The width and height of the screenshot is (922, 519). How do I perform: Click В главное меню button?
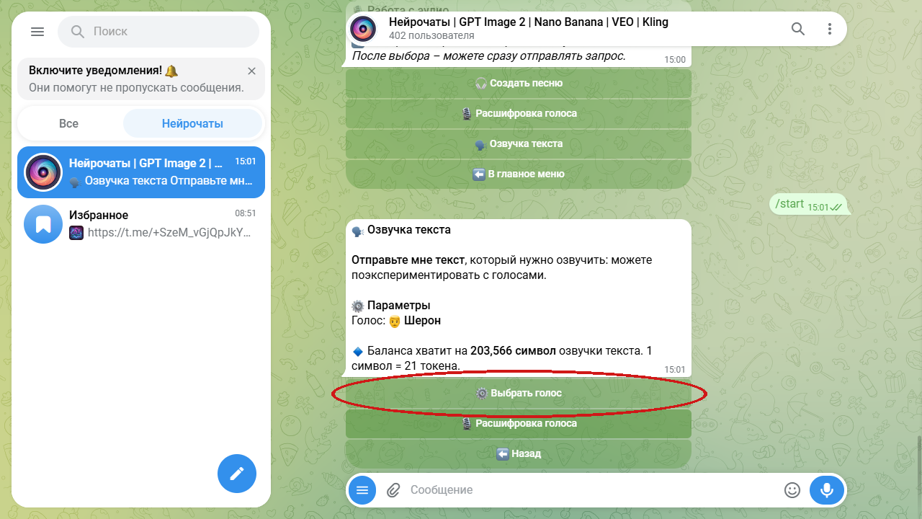(x=519, y=174)
